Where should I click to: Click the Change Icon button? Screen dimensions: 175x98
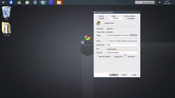tap(119, 57)
